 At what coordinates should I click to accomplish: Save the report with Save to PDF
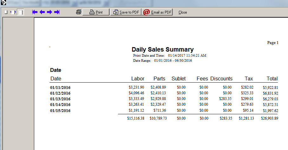tap(126, 12)
